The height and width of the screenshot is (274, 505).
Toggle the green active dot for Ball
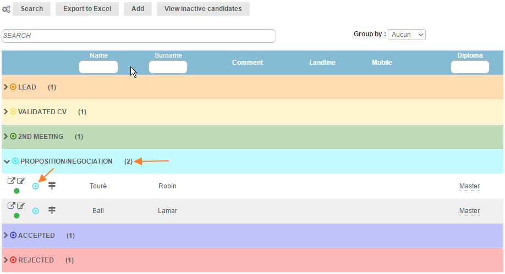pyautogui.click(x=17, y=216)
